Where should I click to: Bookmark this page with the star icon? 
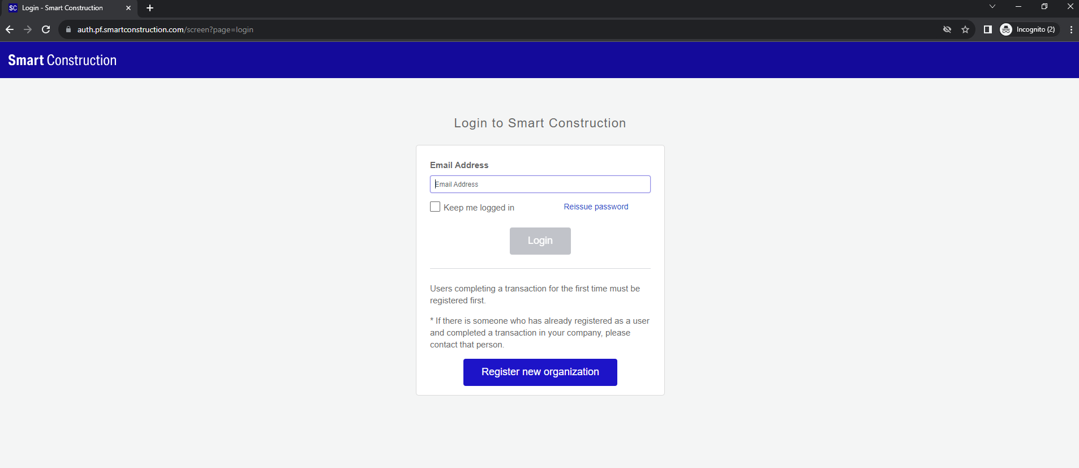click(x=965, y=29)
